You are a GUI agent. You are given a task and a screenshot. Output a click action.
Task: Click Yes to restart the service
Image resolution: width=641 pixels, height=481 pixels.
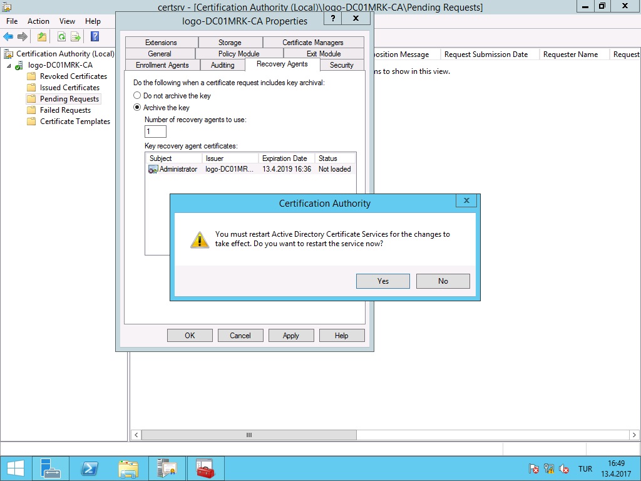[383, 281]
